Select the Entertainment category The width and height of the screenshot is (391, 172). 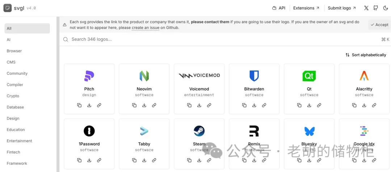[x=27, y=141]
